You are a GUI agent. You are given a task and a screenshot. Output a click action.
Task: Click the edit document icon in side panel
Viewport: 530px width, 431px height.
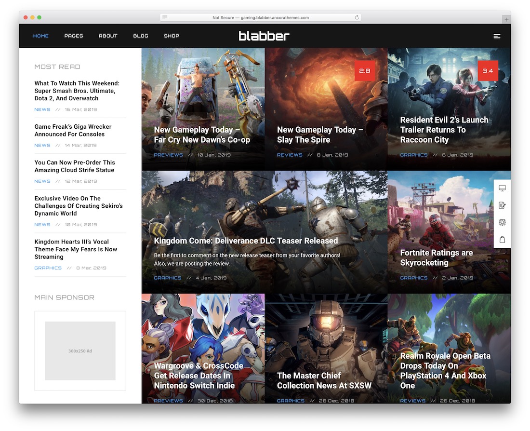(x=502, y=205)
